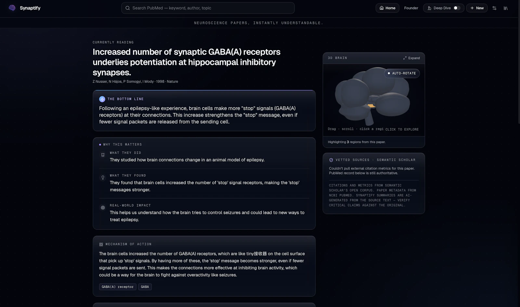Click the search magnifier icon
Screen dimensions: 520x307
[x=128, y=8]
